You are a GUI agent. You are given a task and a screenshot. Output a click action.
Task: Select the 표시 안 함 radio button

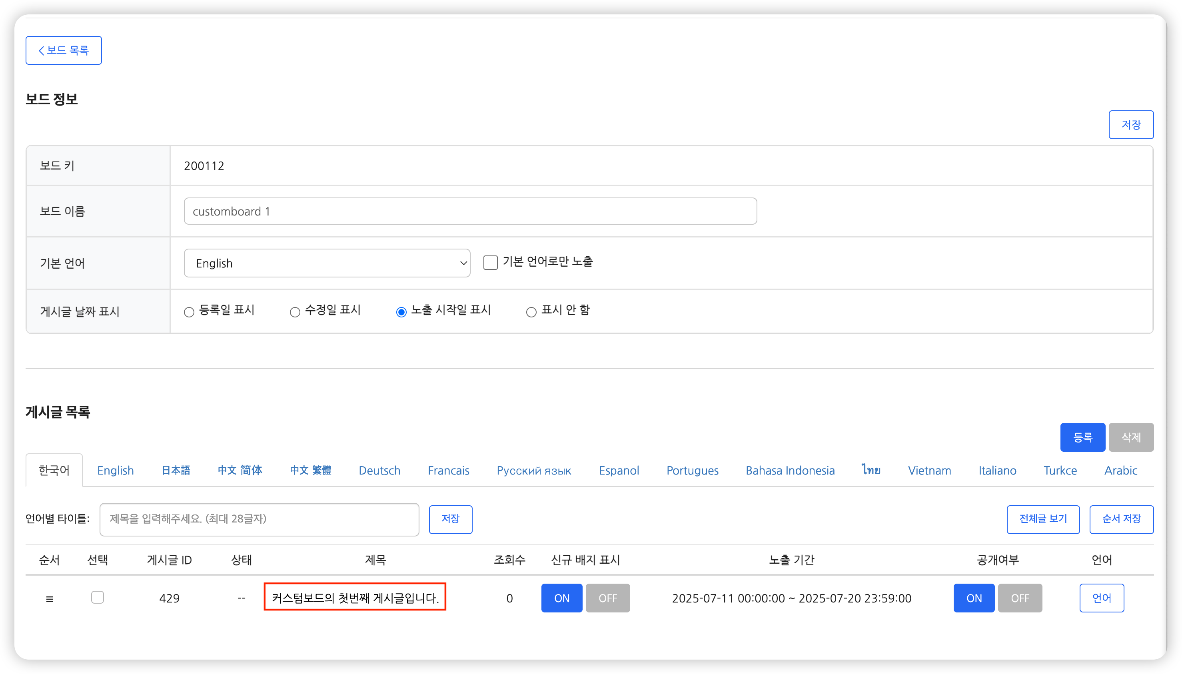(x=531, y=312)
